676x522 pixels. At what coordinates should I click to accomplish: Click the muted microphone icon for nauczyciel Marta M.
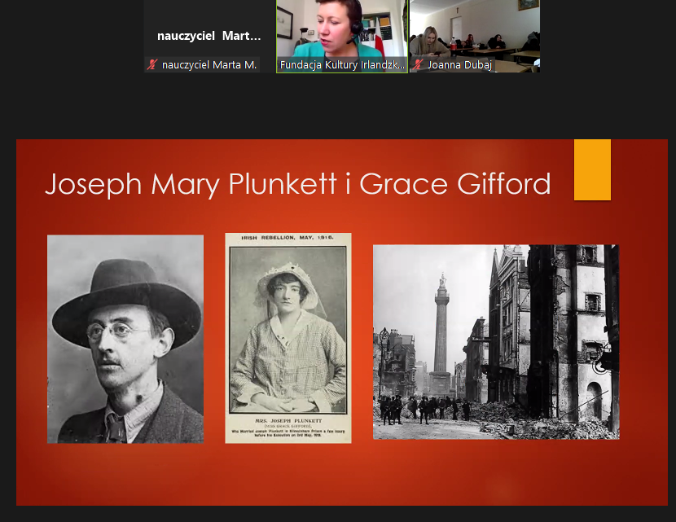[151, 64]
